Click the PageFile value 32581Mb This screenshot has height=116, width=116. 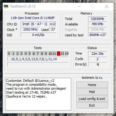(x=98, y=29)
